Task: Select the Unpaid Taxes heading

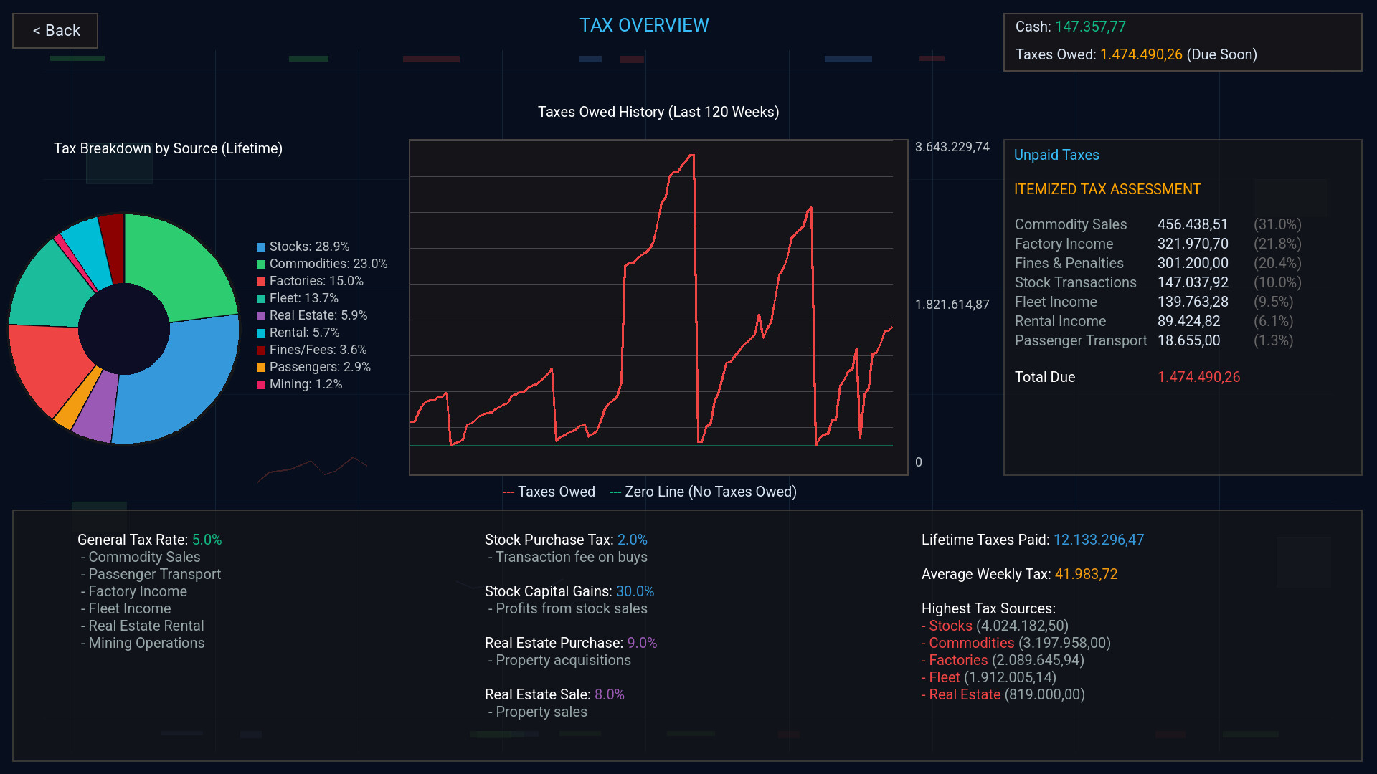Action: (x=1056, y=155)
